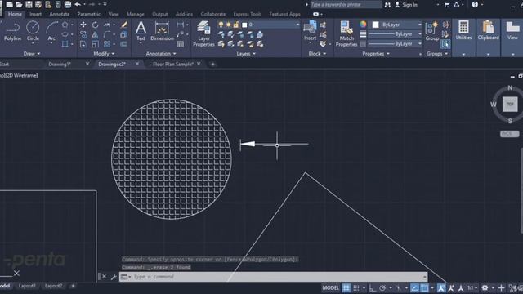Open the object color ByLayer dropdown
This screenshot has width=523, height=294.
[397, 24]
